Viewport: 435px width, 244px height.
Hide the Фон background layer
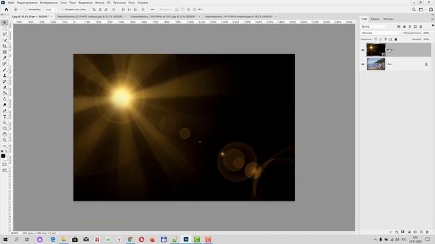coord(363,64)
